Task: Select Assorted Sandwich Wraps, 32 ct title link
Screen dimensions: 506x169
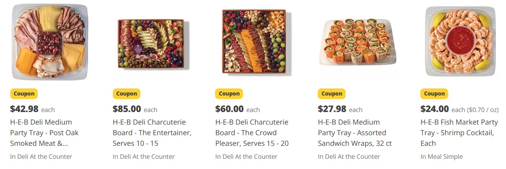Action: [355, 132]
